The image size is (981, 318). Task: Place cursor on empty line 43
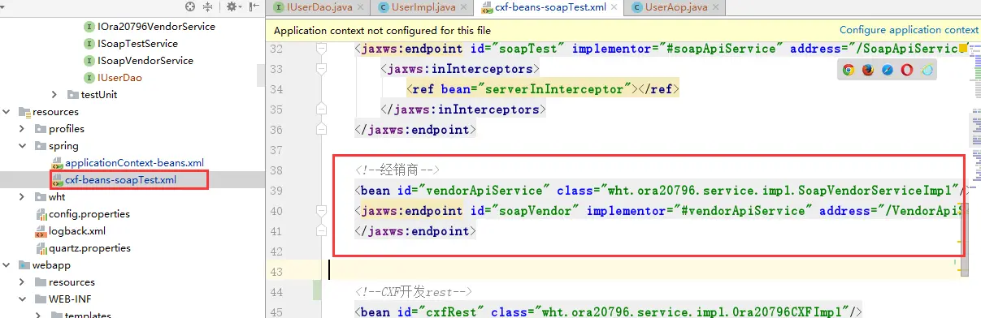pos(642,272)
